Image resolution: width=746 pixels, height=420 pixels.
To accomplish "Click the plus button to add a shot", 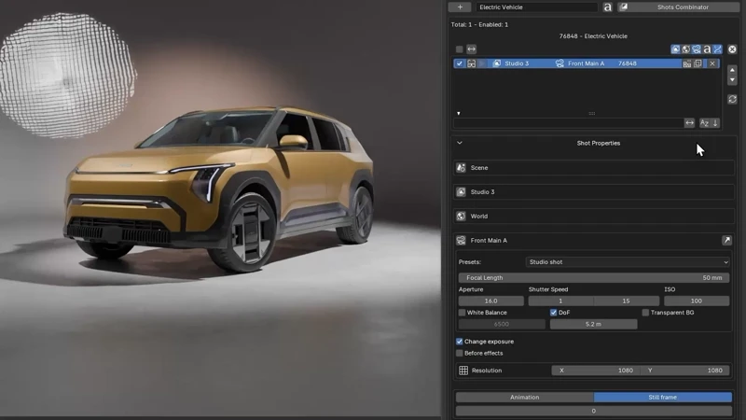I will pos(460,7).
